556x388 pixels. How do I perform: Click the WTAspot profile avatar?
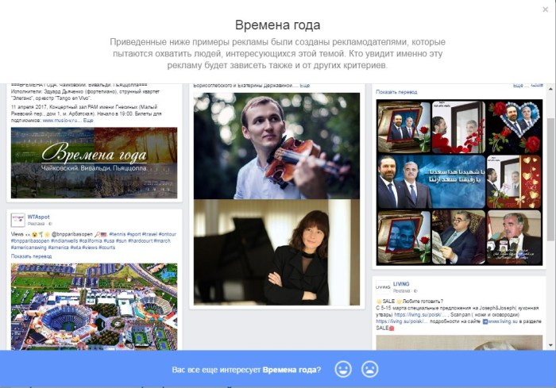tap(17, 220)
